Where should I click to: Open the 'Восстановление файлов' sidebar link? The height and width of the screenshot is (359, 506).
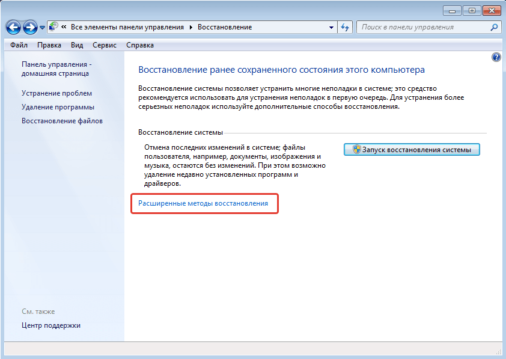coord(62,121)
